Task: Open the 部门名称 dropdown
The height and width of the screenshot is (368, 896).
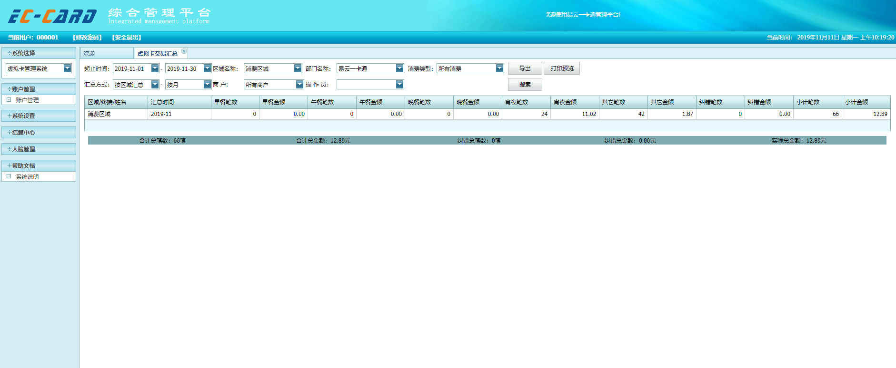Action: (399, 68)
